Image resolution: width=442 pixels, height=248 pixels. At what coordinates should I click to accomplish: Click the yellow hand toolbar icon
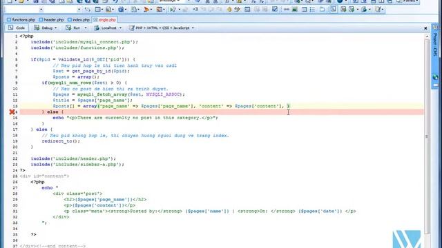click(x=229, y=10)
